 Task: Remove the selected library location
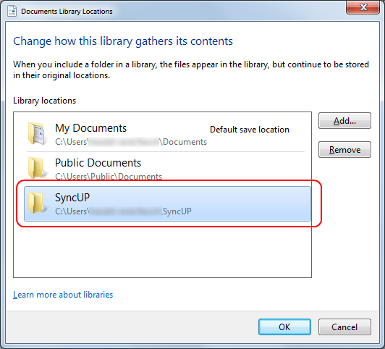pos(344,150)
